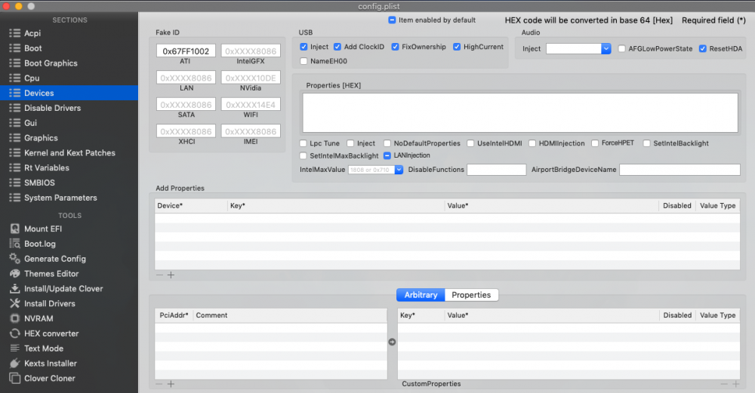The width and height of the screenshot is (755, 393).
Task: Click the Acpi section list icon
Action: point(15,33)
